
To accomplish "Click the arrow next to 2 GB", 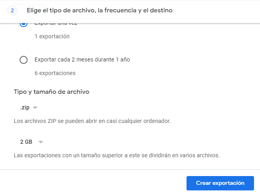I will click(40, 142).
